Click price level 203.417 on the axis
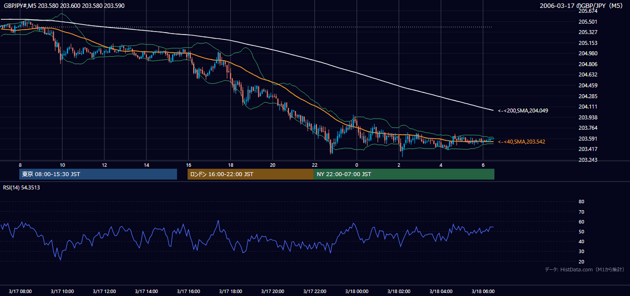Image resolution: width=630 pixels, height=296 pixels. pos(588,149)
